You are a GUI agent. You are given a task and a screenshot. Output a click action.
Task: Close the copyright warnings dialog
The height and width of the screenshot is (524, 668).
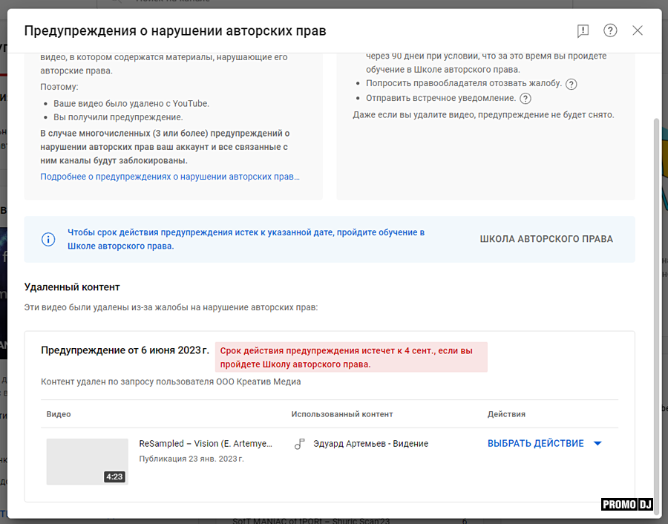click(638, 30)
